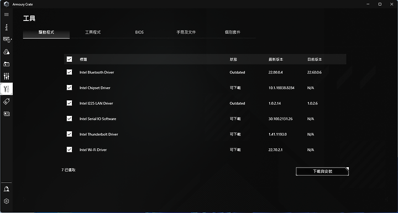Select the Intel Thunderbolt Driver title
This screenshot has height=213, width=398.
(99, 134)
